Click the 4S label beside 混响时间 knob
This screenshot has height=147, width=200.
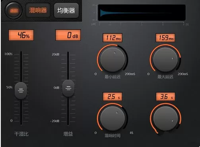pos(132,133)
